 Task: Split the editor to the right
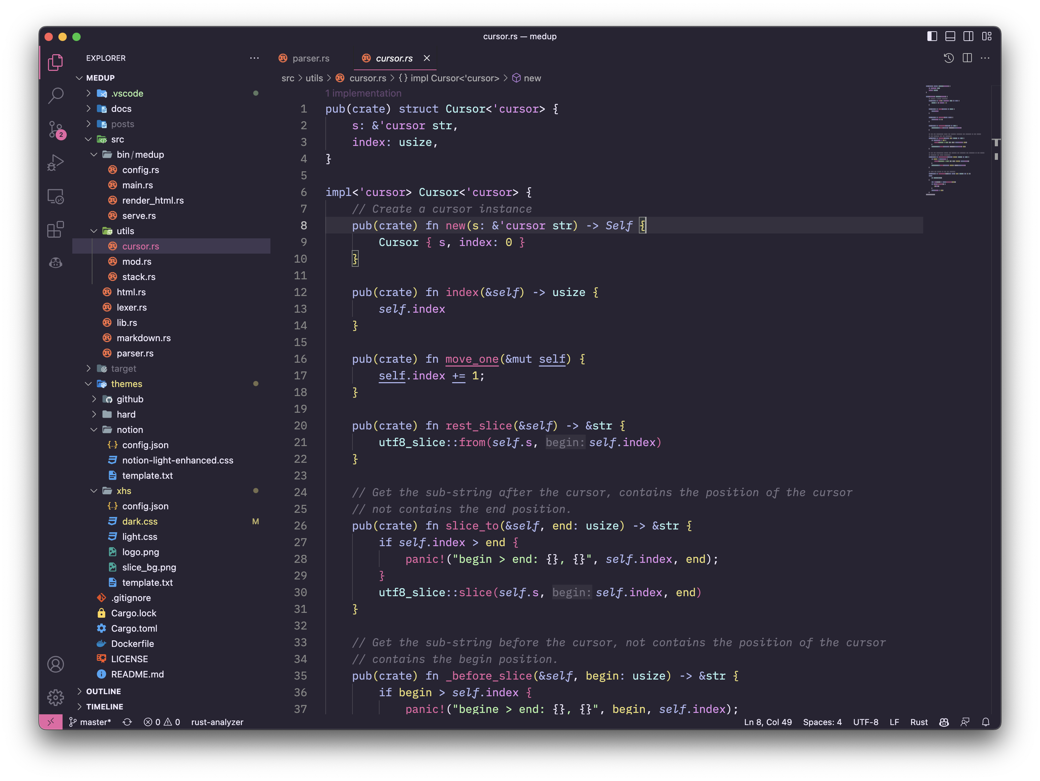(x=967, y=58)
